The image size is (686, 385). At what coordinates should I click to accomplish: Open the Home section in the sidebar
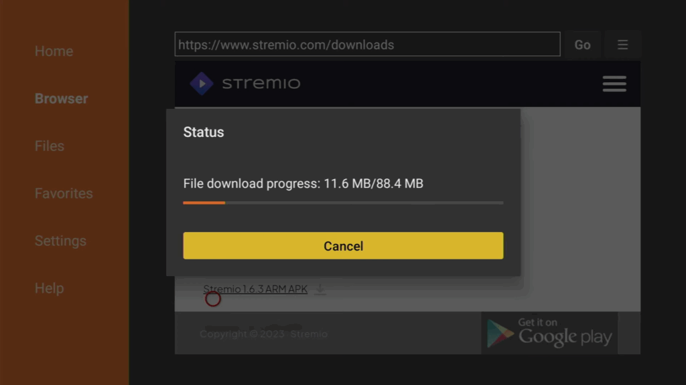pos(54,51)
